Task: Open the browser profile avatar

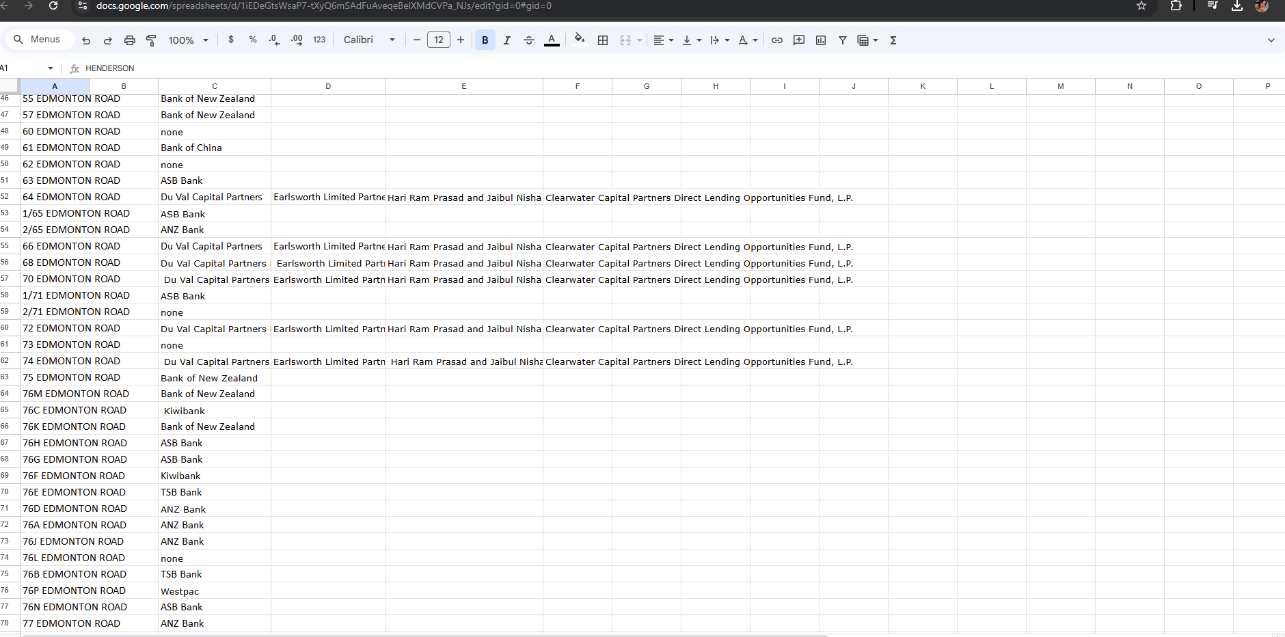Action: tap(1262, 5)
